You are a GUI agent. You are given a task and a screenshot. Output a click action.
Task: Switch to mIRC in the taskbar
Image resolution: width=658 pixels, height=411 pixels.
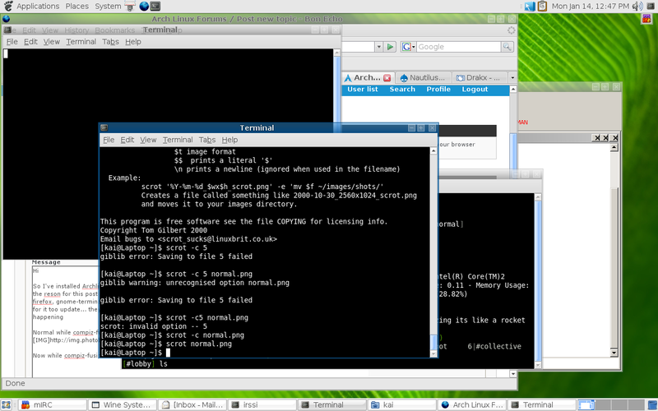pos(53,404)
